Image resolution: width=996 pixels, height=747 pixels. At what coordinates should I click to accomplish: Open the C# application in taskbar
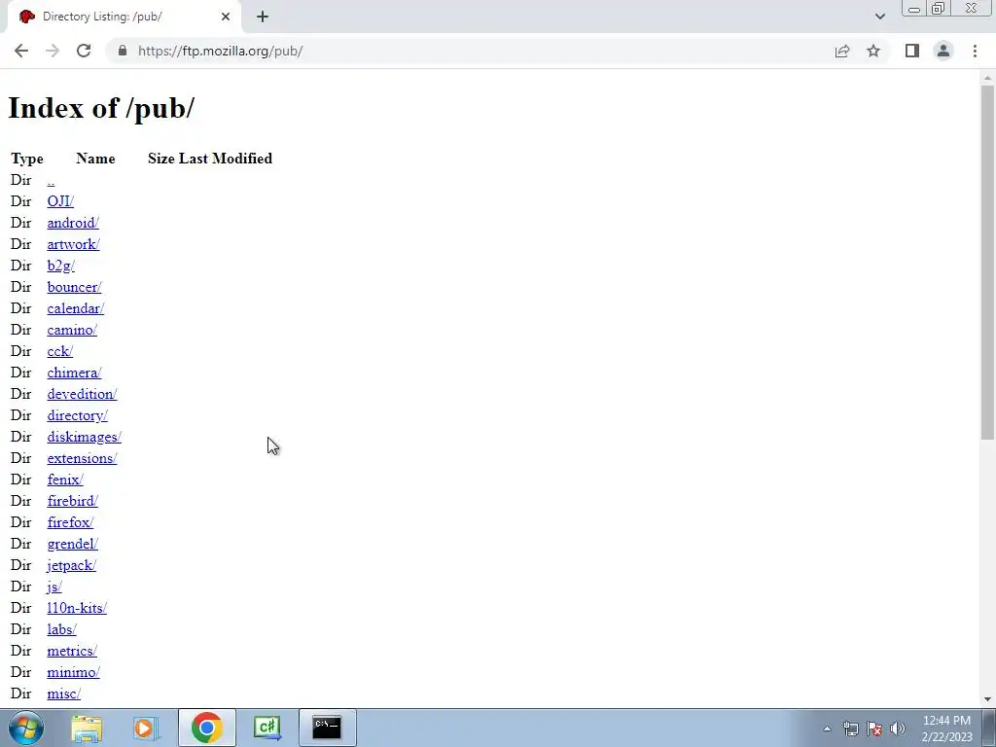tap(267, 728)
